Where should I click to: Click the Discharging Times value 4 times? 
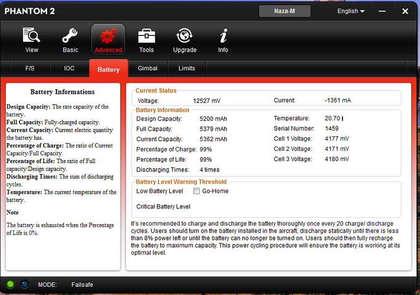point(209,170)
